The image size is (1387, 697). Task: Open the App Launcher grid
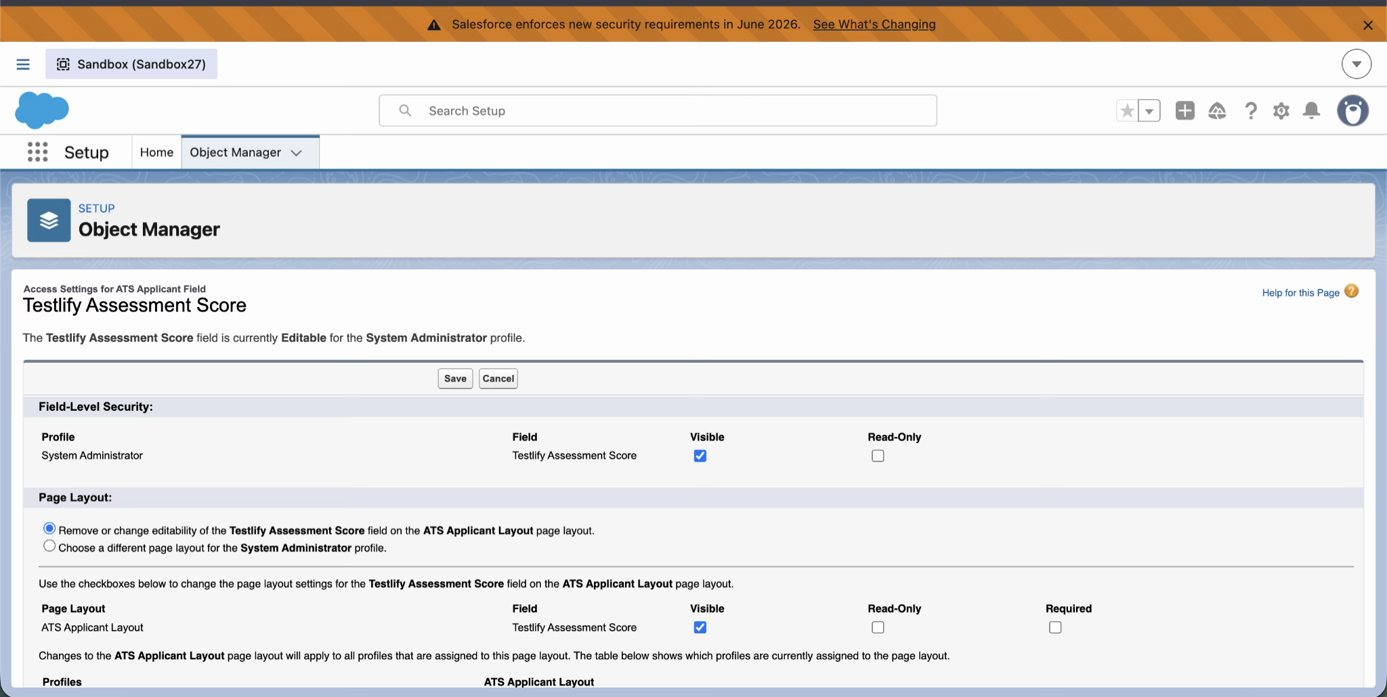coord(38,152)
